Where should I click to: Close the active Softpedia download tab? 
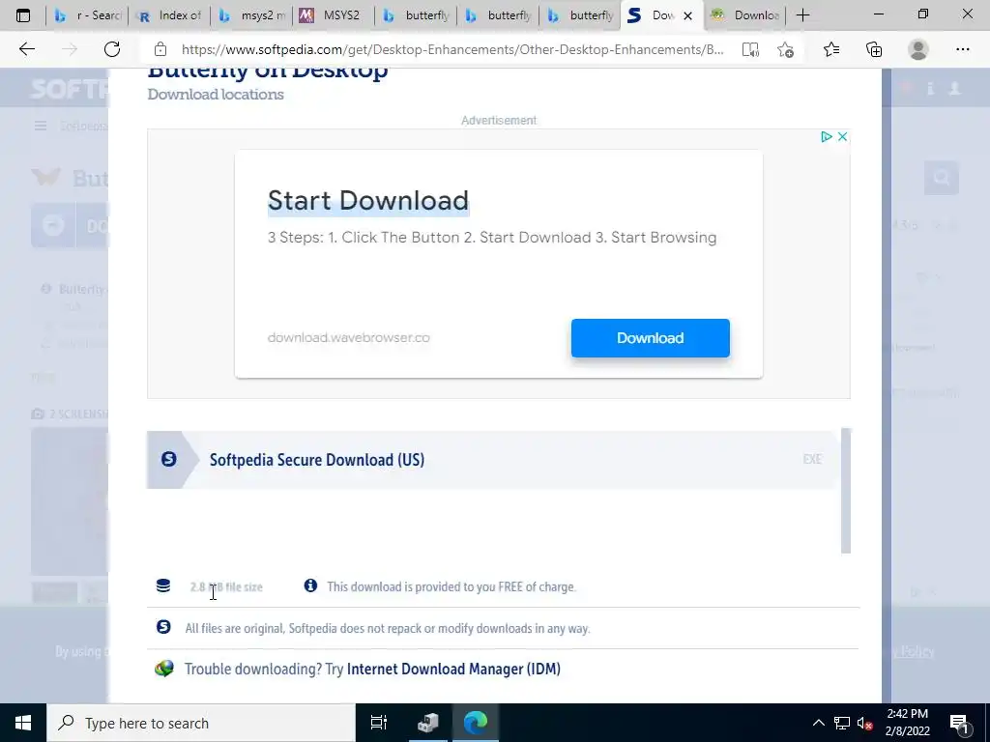[688, 15]
